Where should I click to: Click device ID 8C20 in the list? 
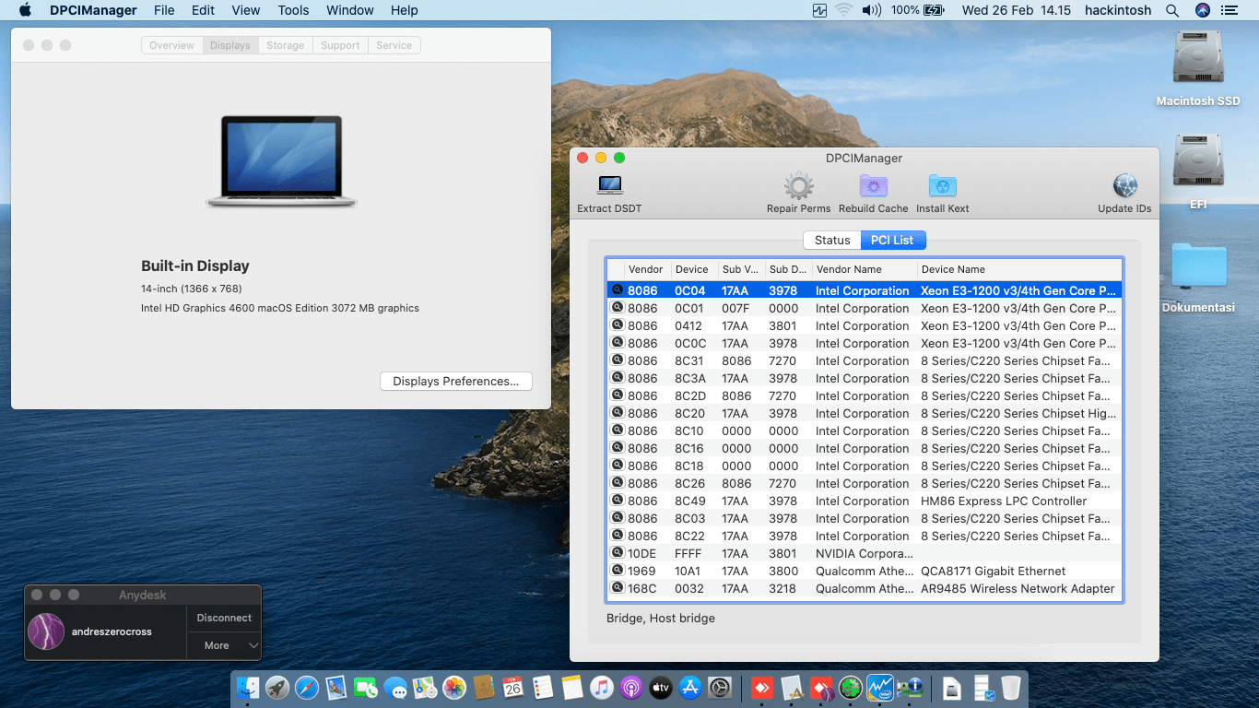point(689,413)
